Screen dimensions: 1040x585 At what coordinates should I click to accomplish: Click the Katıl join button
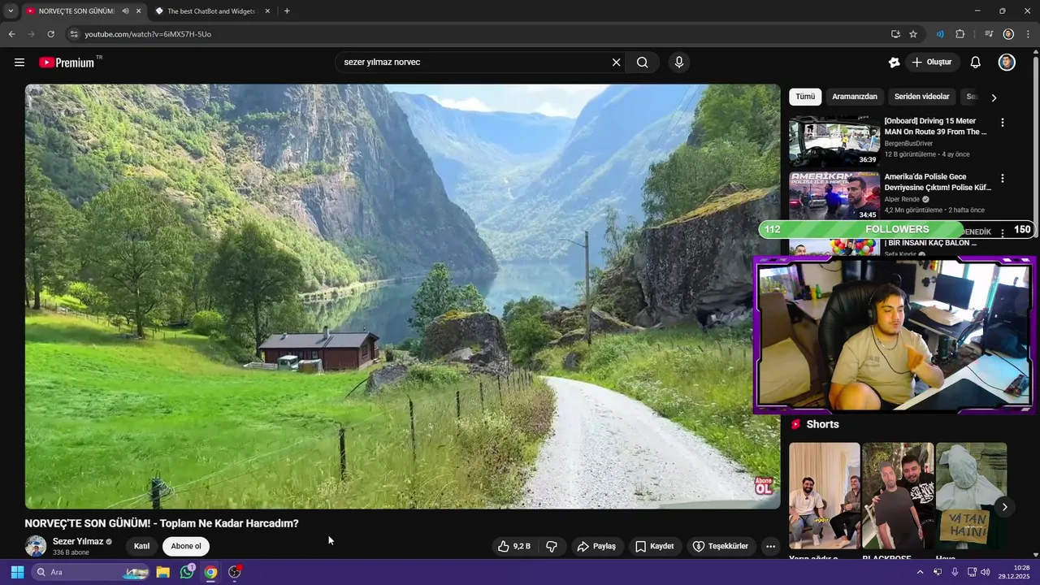(141, 546)
